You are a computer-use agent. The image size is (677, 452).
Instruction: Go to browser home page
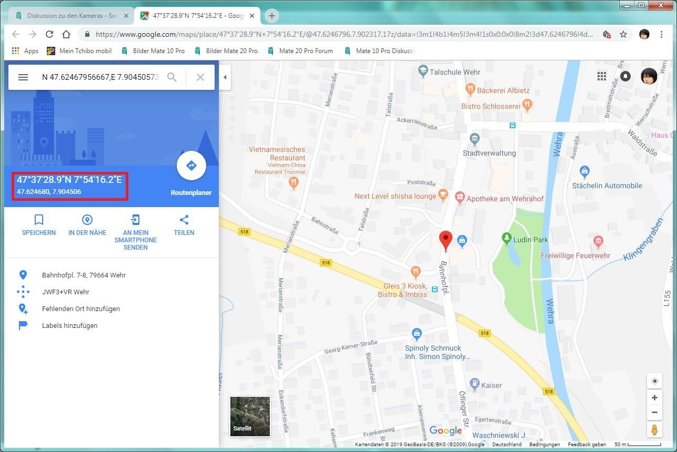pyautogui.click(x=66, y=34)
